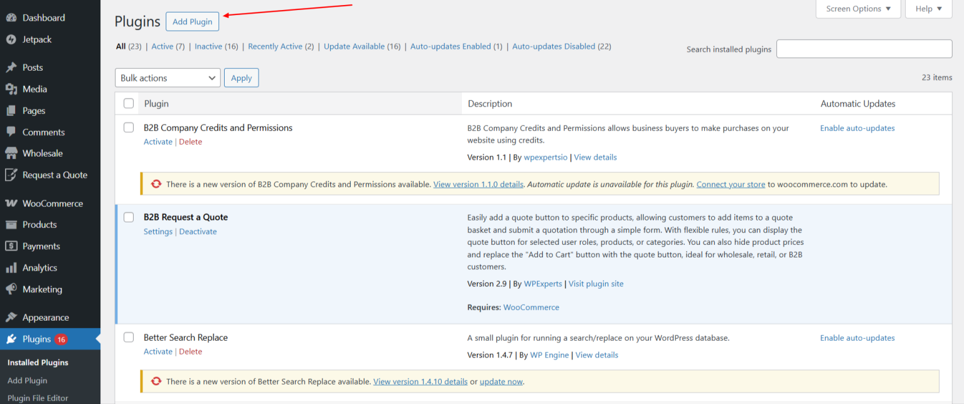The image size is (964, 404).
Task: View plugins with Update Available
Action: (355, 46)
